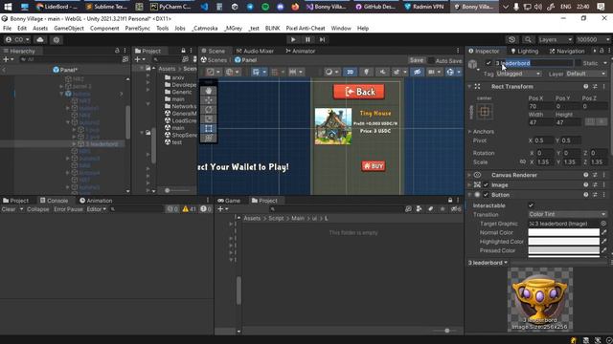Click the Save button in prefab stage

(417, 60)
